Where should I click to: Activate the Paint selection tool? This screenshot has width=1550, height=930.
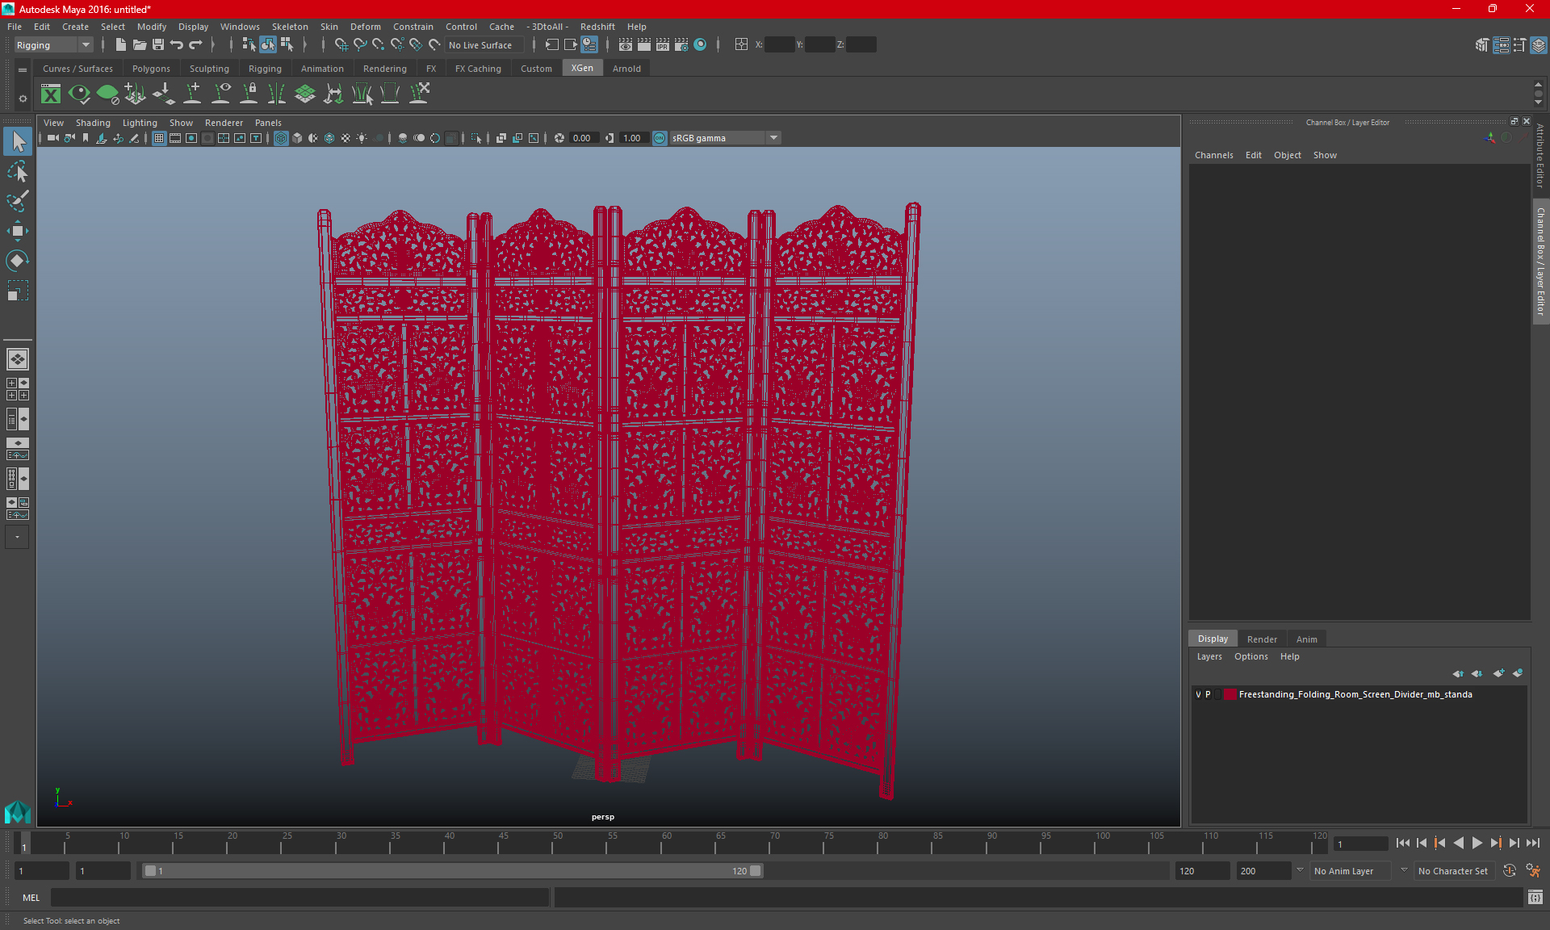pos(17,201)
